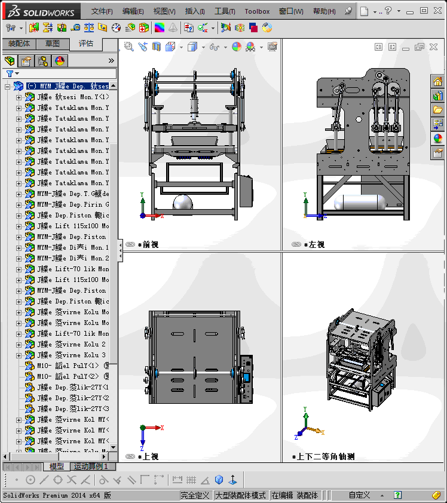Open the 插入(I) menu
The image size is (447, 503).
pos(195,11)
